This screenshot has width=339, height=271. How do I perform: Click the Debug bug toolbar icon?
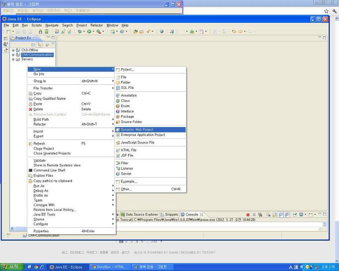[x=80, y=32]
